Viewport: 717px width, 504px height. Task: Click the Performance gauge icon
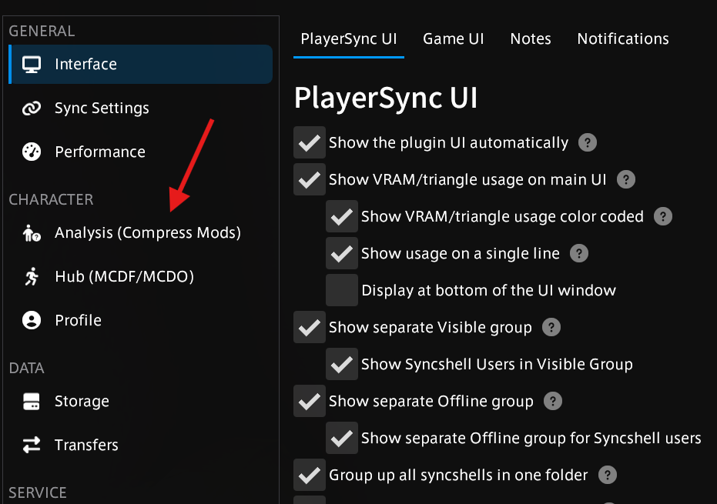coord(32,152)
